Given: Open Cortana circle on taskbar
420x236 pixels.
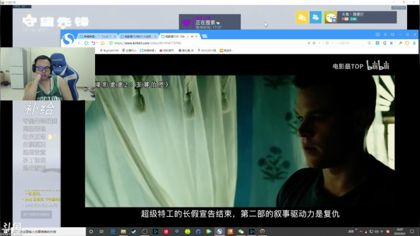Looking at the screenshot, I should (91, 231).
